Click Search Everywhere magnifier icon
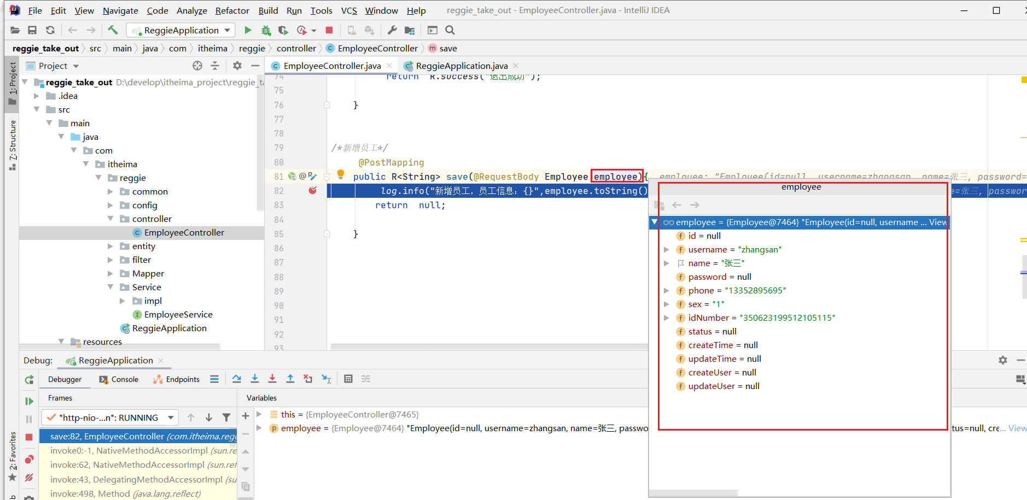This screenshot has width=1027, height=500. click(450, 30)
